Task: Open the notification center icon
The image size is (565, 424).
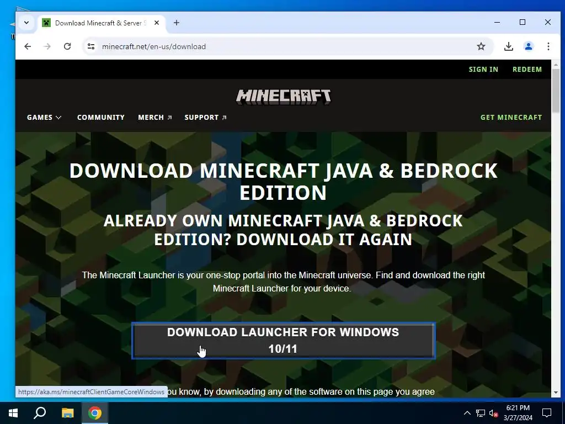Action: [547, 413]
